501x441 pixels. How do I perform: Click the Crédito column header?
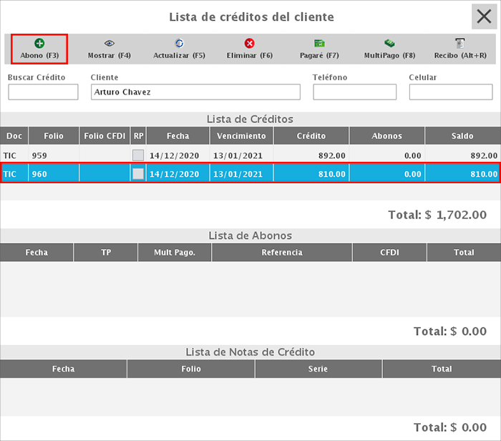[311, 136]
